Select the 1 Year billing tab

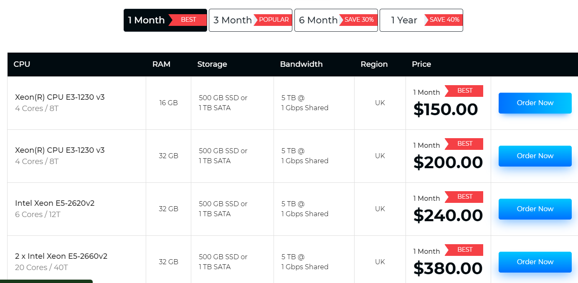pyautogui.click(x=404, y=20)
